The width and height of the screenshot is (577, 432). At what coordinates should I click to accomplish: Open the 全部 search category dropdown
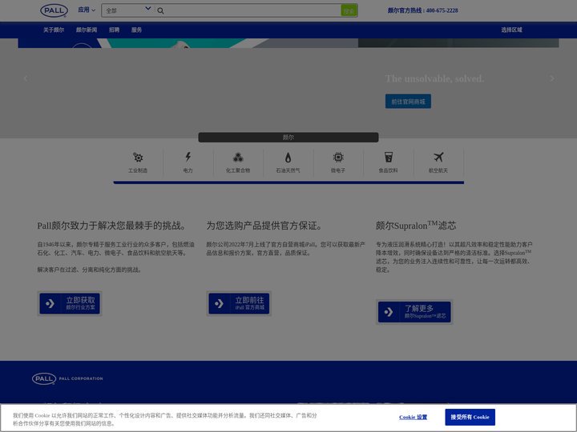128,10
